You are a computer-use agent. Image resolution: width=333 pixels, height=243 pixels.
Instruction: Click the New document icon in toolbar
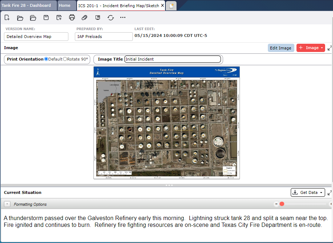[7, 18]
